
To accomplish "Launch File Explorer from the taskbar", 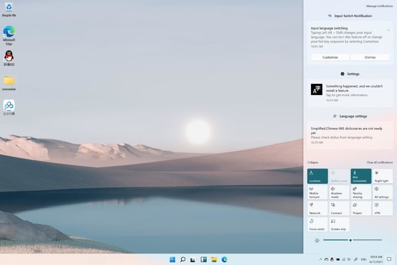I will coord(214,259).
